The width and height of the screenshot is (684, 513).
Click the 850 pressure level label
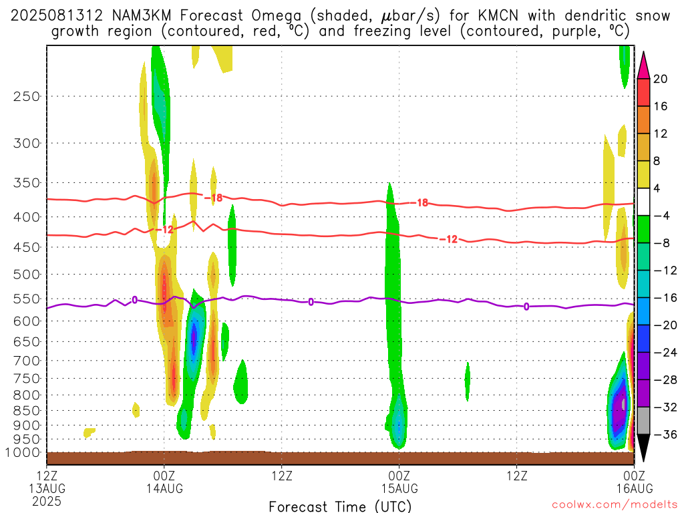[x=27, y=411]
